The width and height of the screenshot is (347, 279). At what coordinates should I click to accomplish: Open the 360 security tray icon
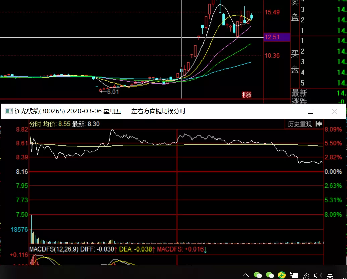282,275
